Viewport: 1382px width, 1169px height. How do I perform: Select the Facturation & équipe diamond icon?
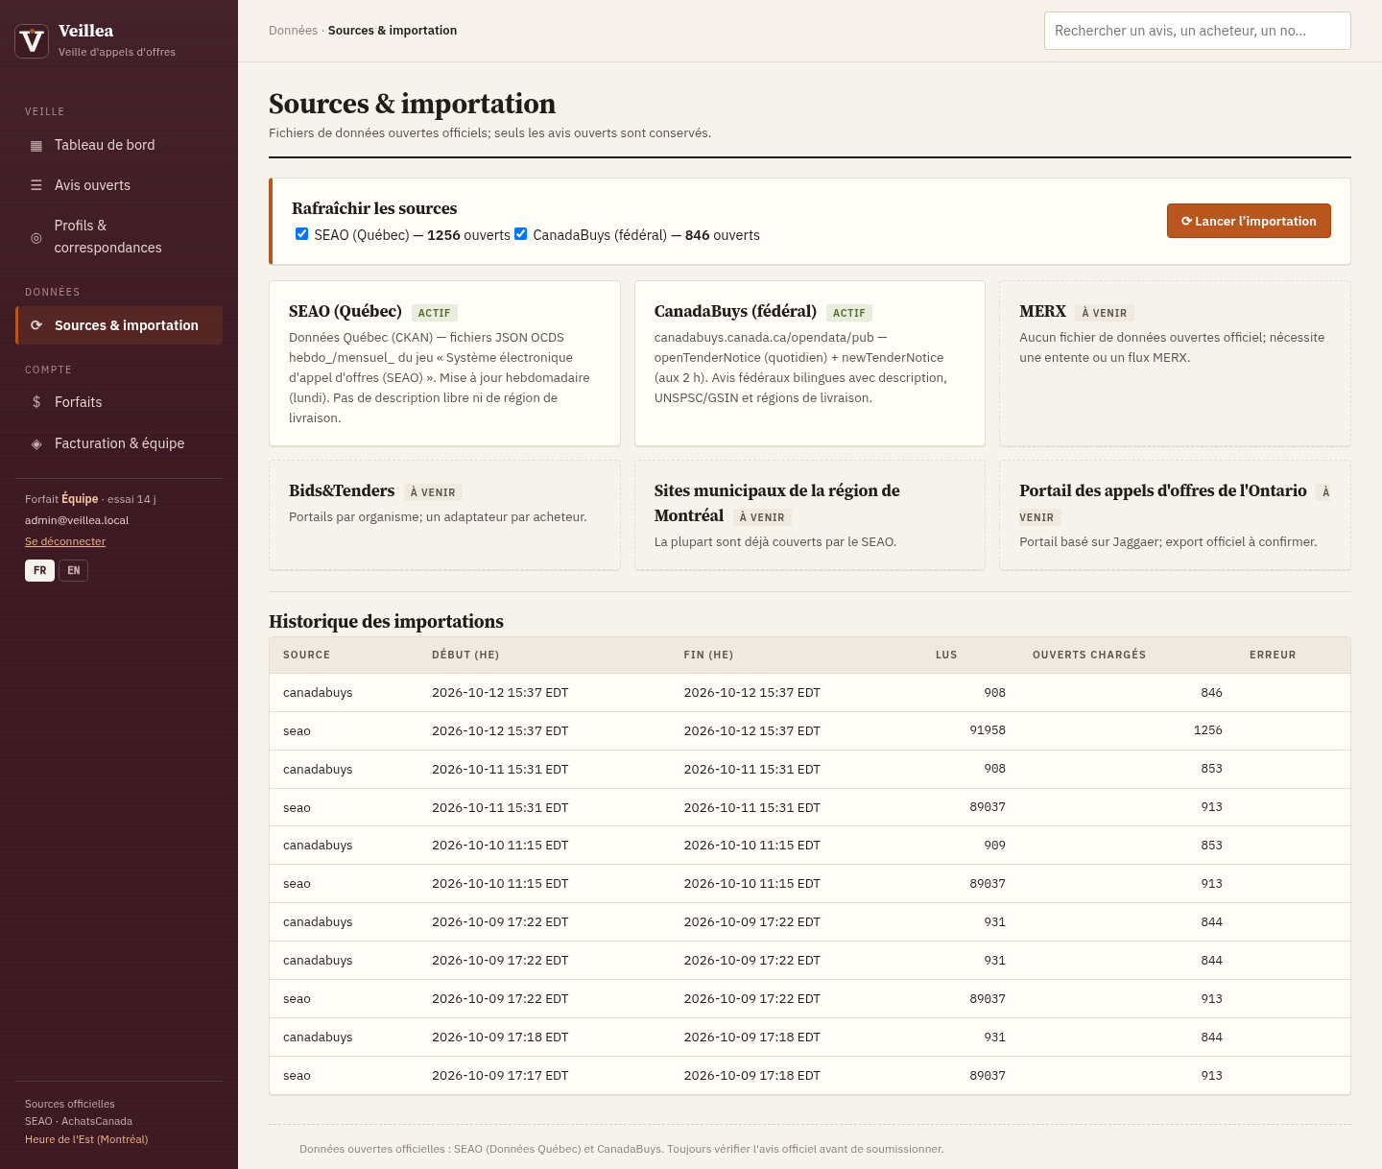point(36,443)
